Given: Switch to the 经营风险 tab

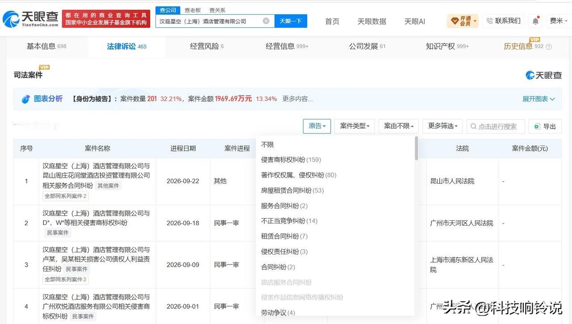Looking at the screenshot, I should [207, 46].
